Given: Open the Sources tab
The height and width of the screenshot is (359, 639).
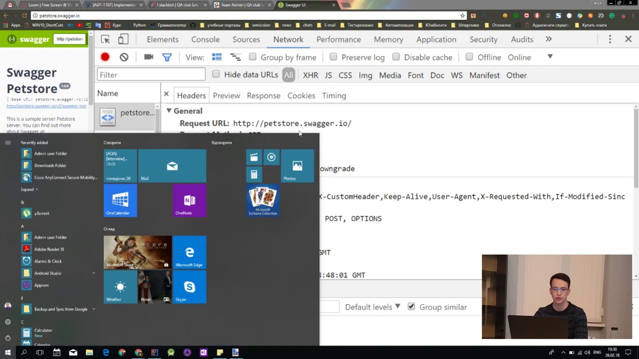Looking at the screenshot, I should [246, 39].
